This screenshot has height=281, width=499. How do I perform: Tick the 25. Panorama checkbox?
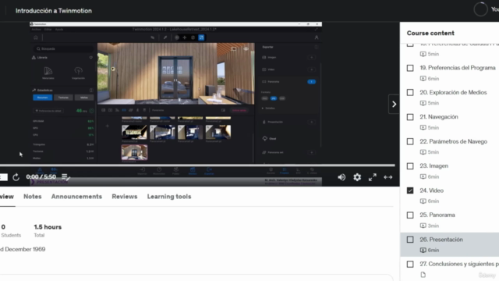[x=410, y=215]
